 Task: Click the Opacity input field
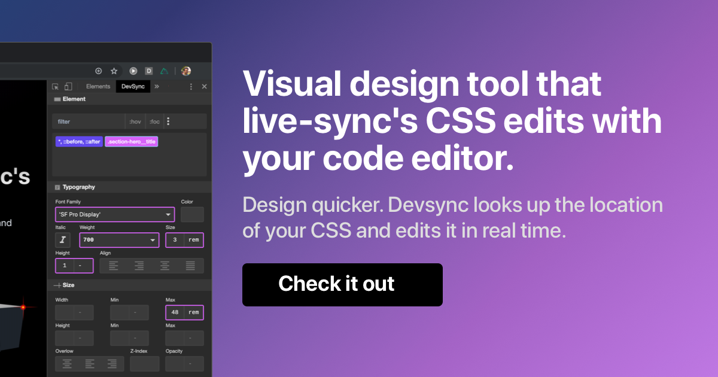(x=175, y=363)
